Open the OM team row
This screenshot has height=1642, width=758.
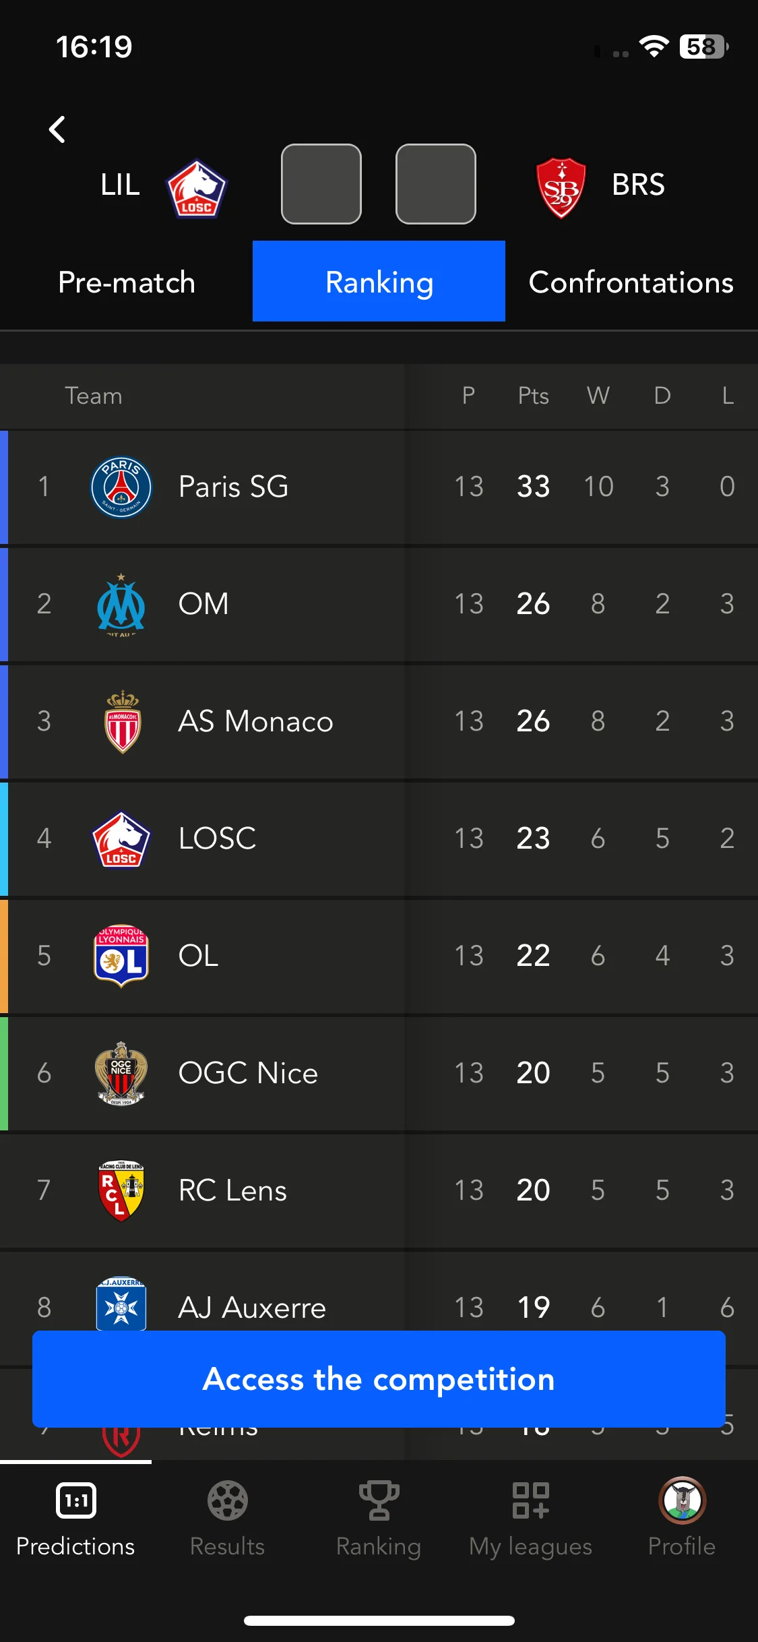(379, 604)
